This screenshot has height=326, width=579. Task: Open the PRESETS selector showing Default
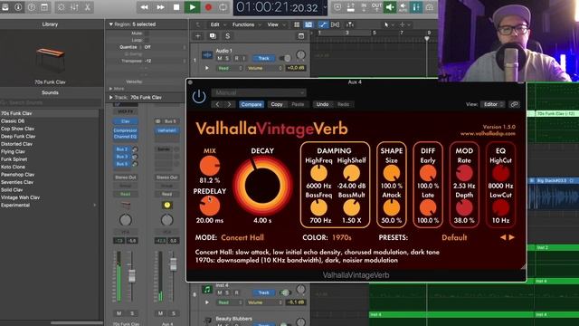click(454, 237)
